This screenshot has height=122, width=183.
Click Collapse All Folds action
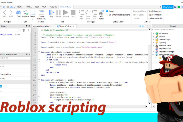(x=156, y=19)
